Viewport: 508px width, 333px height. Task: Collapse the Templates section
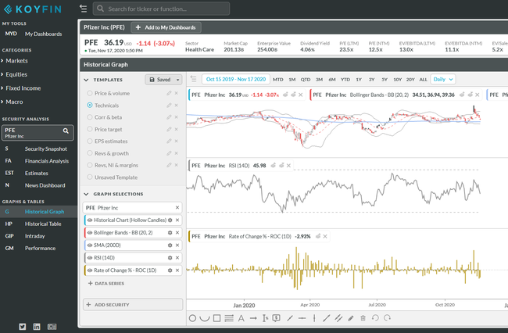[x=86, y=80]
